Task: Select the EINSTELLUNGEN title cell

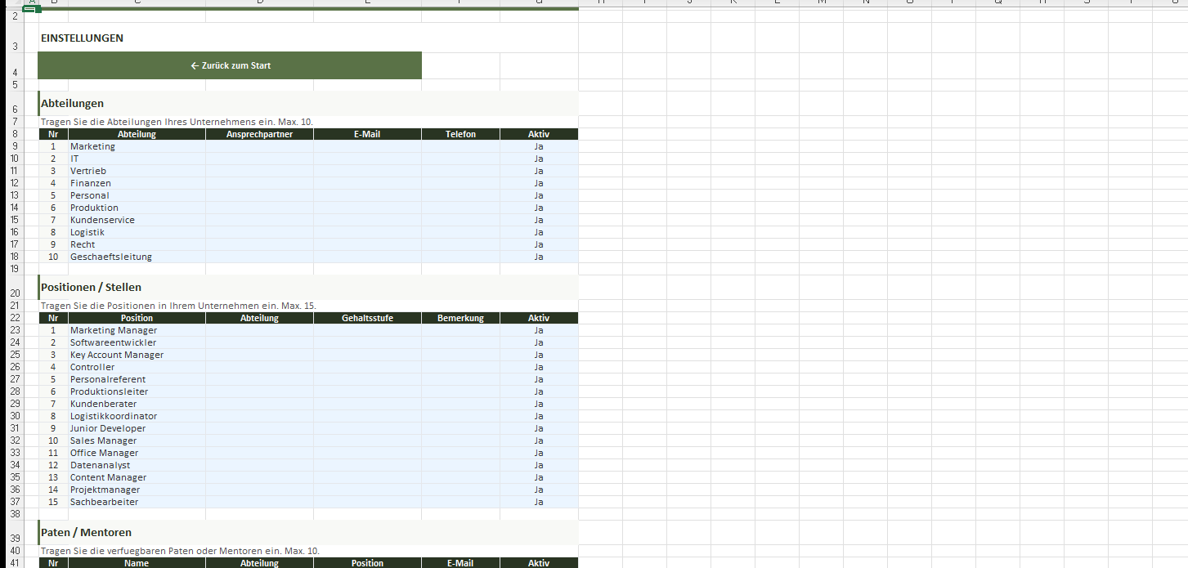Action: pyautogui.click(x=82, y=38)
